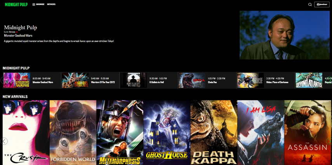The image size is (332, 165).
Task: Open the Browse menu
Action: [x=38, y=4]
